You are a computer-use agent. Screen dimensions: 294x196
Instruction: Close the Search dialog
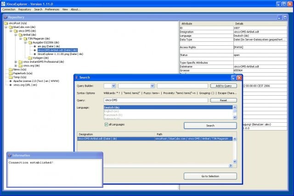pos(239,78)
